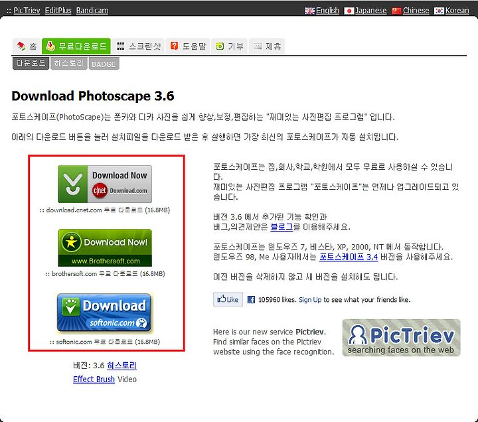The image size is (478, 422).
Task: Click the UK flag icon
Action: coord(310,11)
